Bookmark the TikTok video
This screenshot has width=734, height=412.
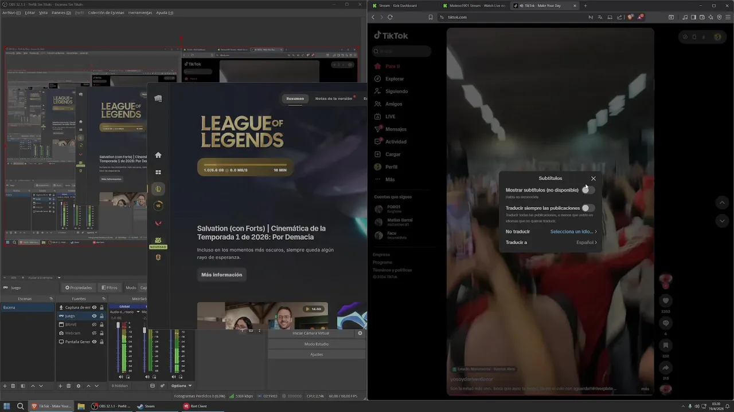(x=666, y=346)
